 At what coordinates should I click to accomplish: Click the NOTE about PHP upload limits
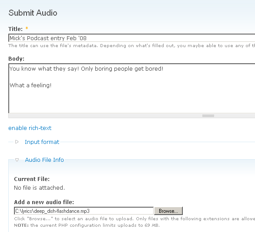click(x=87, y=225)
